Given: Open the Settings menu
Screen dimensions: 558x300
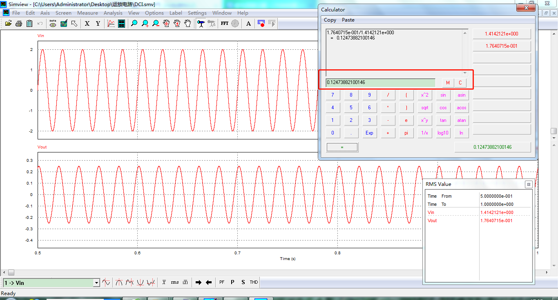Looking at the screenshot, I should [197, 13].
